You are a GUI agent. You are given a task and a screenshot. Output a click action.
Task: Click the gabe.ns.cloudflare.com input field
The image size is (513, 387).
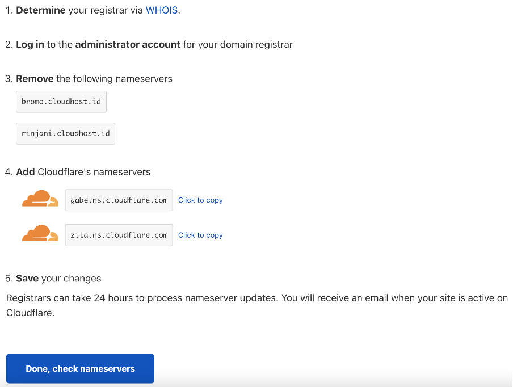point(118,200)
